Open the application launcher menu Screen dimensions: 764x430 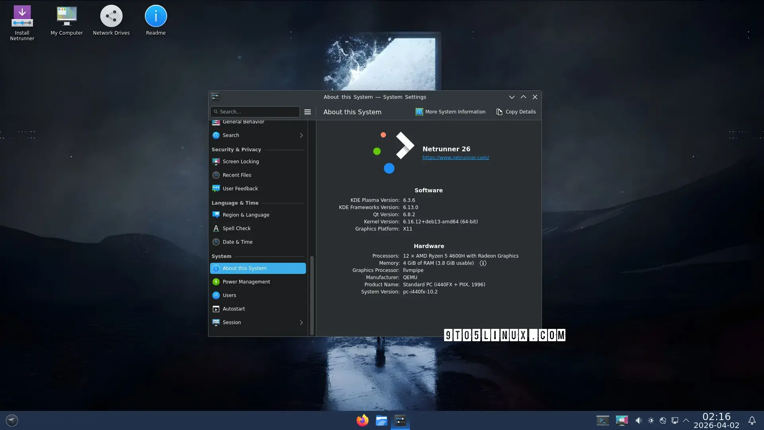[12, 420]
